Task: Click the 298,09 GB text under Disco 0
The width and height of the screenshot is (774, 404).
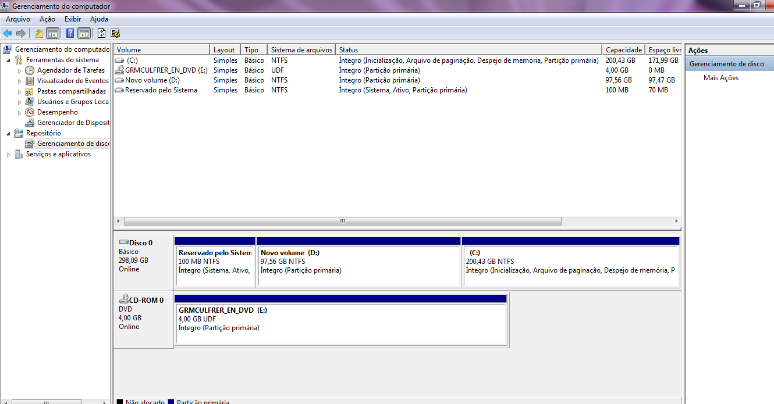Action: pos(133,260)
